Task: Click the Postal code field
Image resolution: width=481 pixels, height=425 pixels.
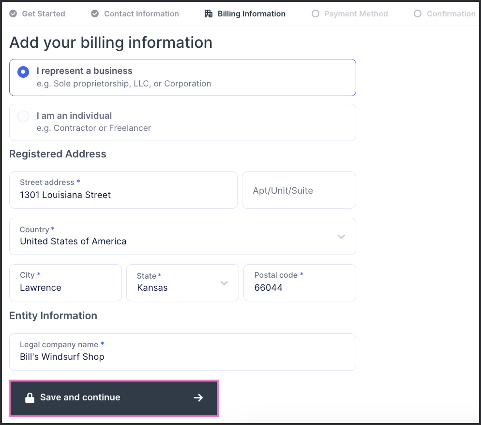Action: 300,283
